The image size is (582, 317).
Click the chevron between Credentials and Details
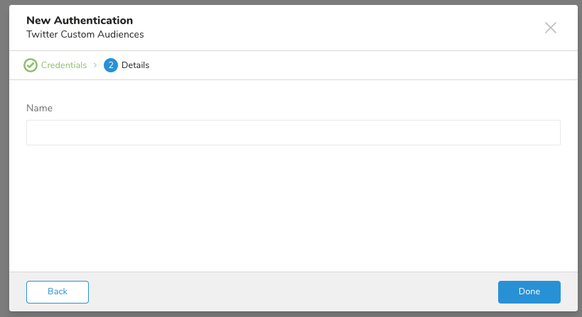[95, 65]
